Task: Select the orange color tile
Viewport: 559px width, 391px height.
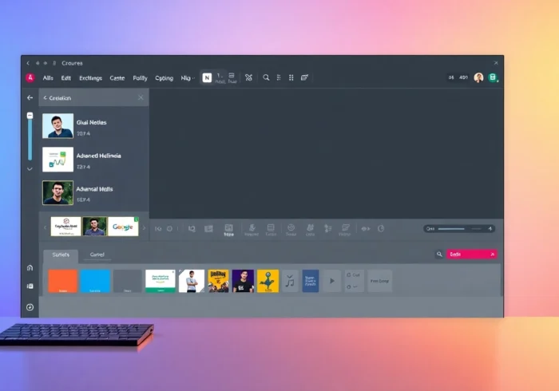Action: pos(62,281)
